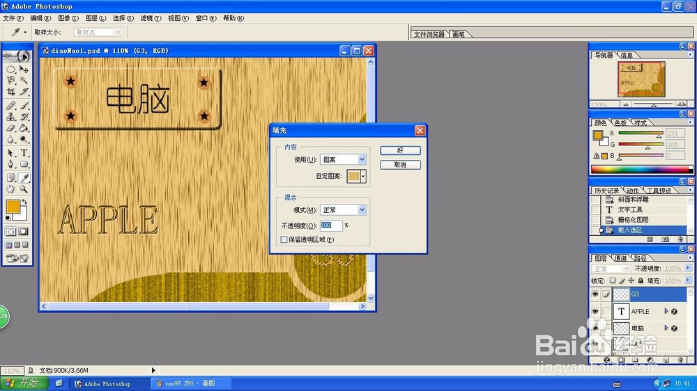The width and height of the screenshot is (697, 391).
Task: Switch to mao97.JPG Paint taskbar window
Action: tap(191, 383)
